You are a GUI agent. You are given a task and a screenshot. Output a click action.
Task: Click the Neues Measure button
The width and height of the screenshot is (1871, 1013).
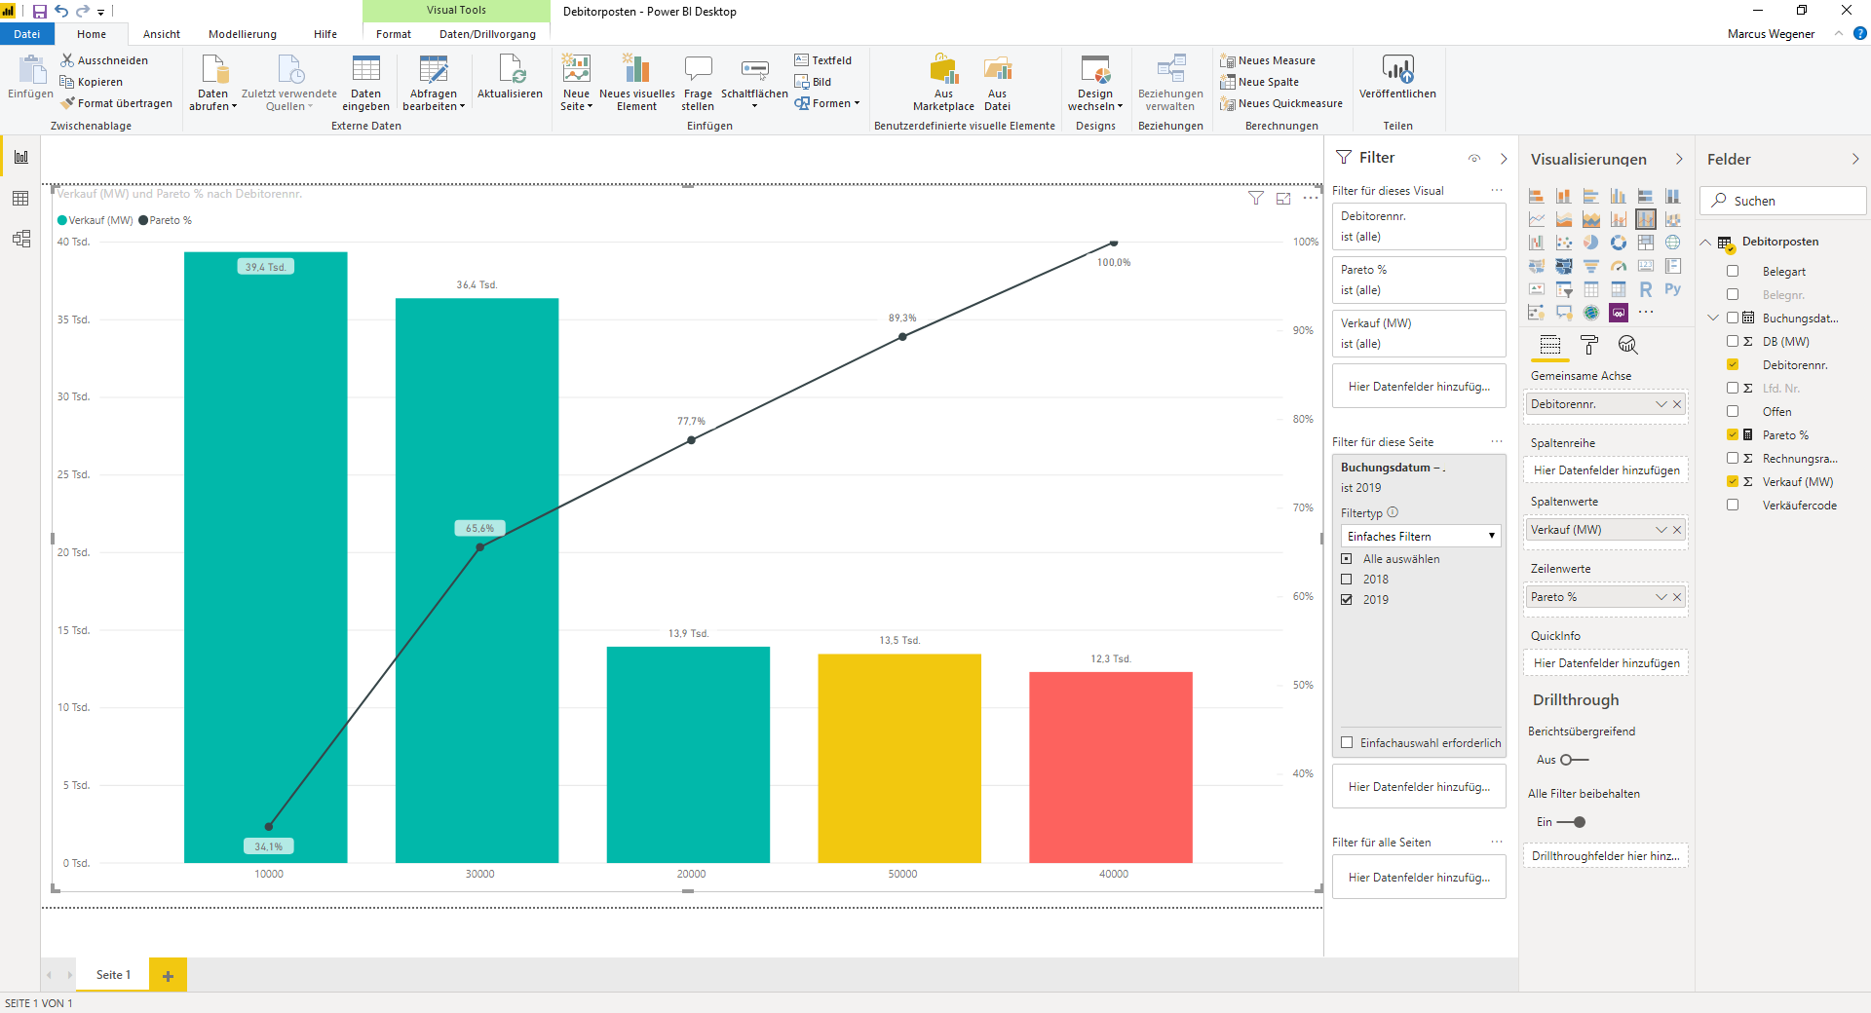point(1268,60)
